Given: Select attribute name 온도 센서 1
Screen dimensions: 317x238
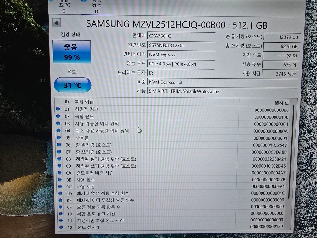Looking at the screenshot, I should click(88, 227).
